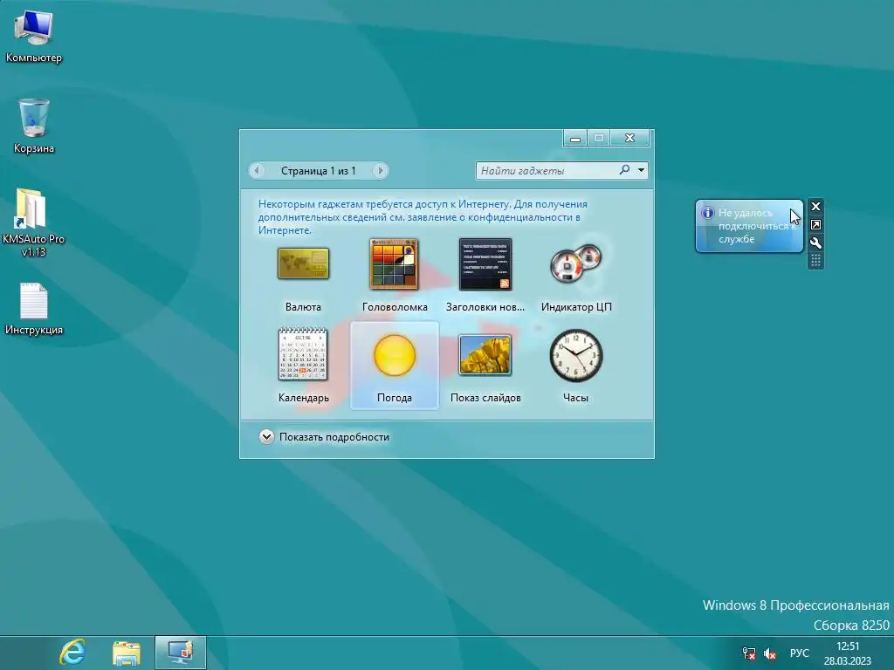Open weather gadget options wrench
This screenshot has height=670, width=894.
(816, 243)
